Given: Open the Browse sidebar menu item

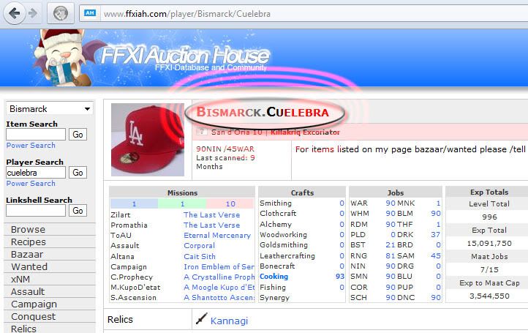Looking at the screenshot, I should [x=28, y=229].
